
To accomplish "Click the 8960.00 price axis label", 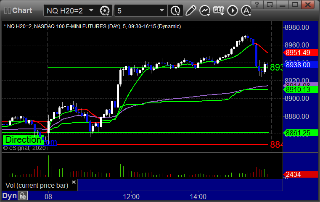I will pos(297,45).
